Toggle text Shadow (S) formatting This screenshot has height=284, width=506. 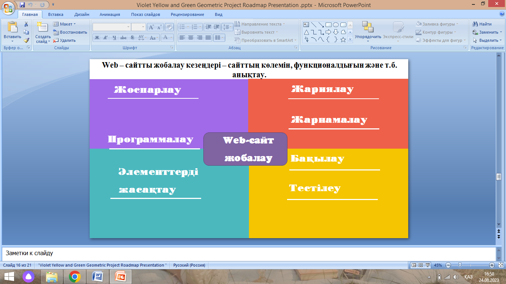pos(132,37)
